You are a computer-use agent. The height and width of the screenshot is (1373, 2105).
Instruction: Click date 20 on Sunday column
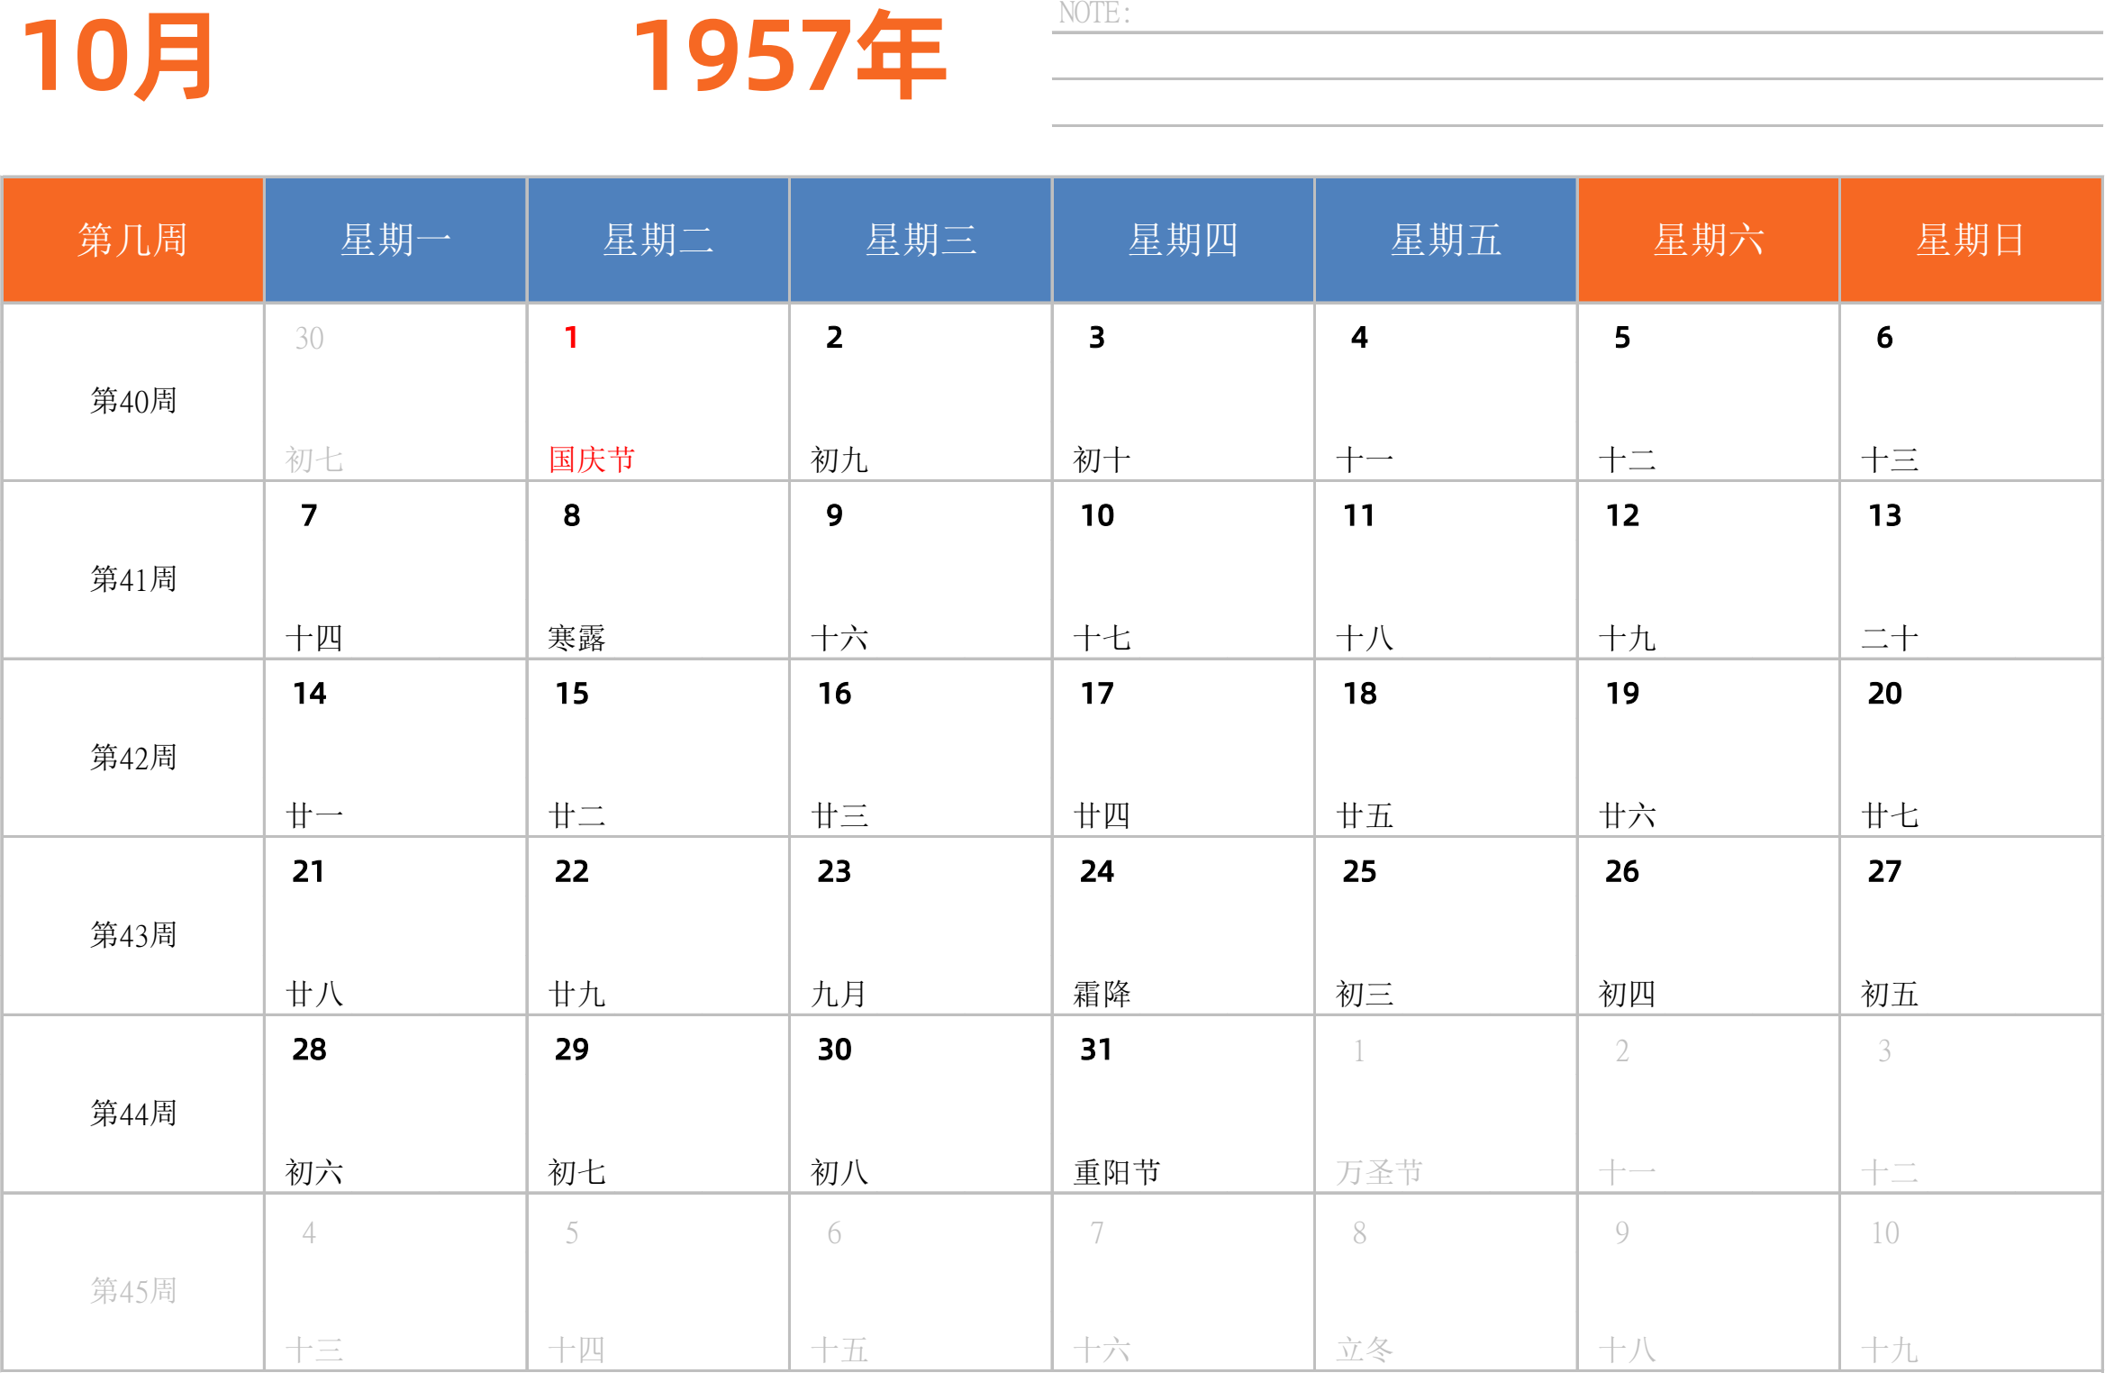[1971, 749]
